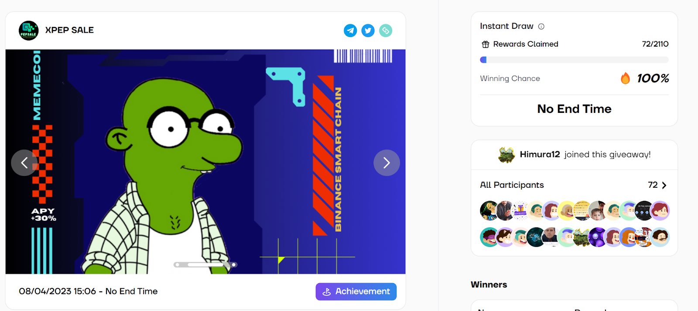Viewport: 698px width, 311px height.
Task: Expand All Participants list chevron
Action: [x=664, y=185]
